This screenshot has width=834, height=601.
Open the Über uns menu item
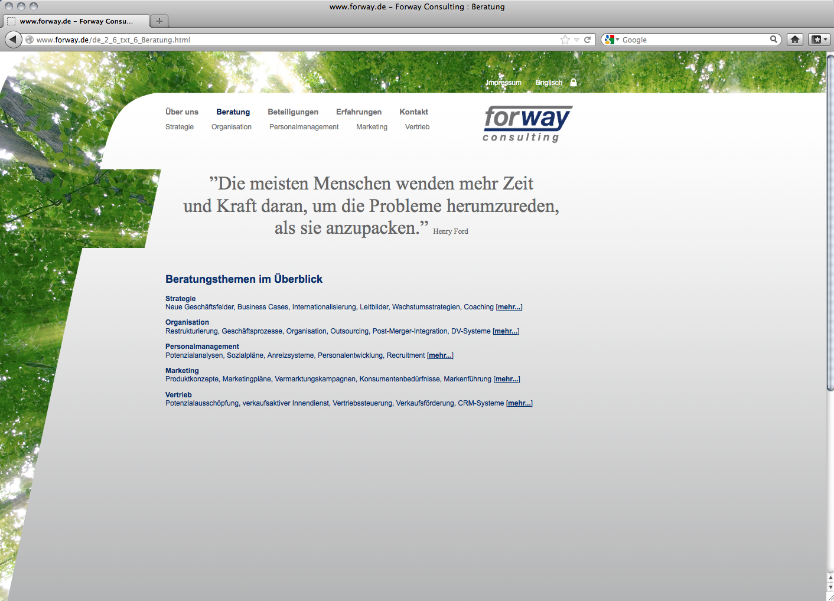[182, 112]
